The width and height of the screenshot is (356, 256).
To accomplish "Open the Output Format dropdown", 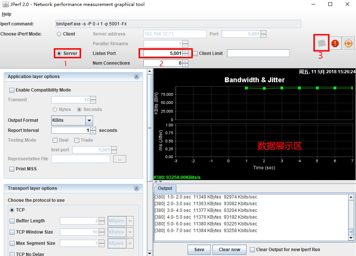I will (x=89, y=120).
